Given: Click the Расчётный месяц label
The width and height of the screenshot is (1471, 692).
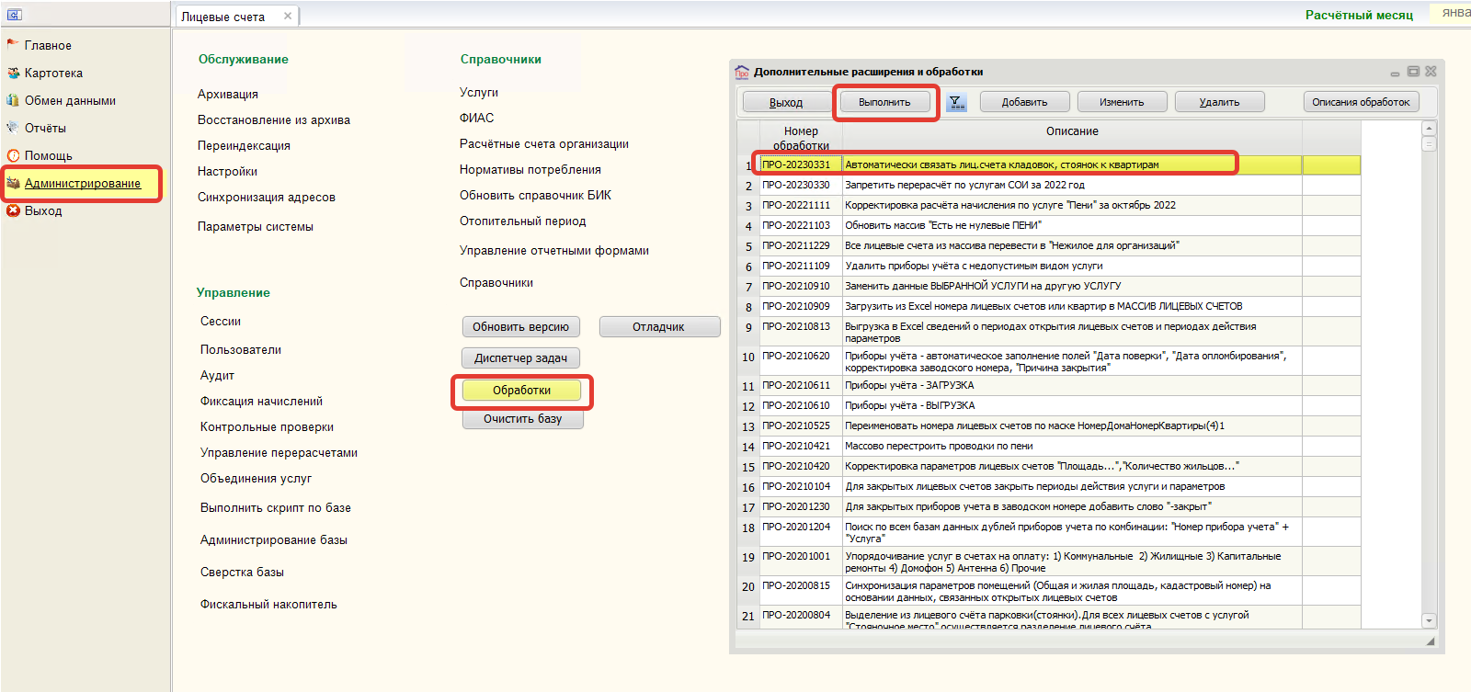Looking at the screenshot, I should [1359, 15].
